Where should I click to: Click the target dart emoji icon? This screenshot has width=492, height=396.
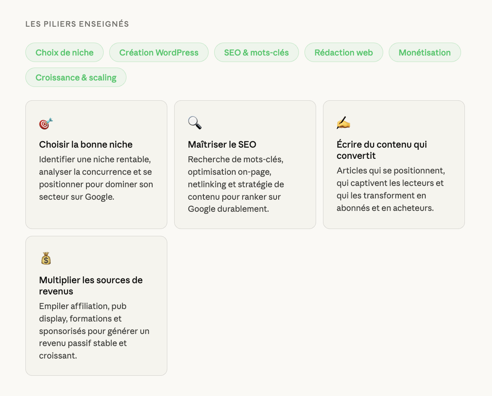point(46,124)
